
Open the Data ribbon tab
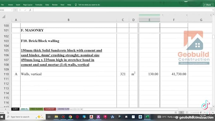(x=47, y=5)
